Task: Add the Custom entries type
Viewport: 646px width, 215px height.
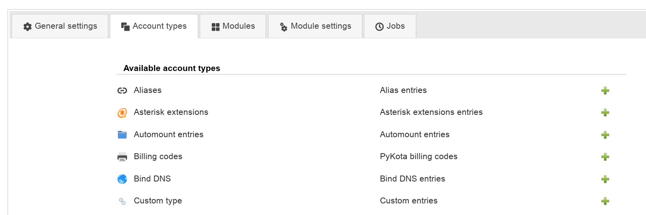Action: pyautogui.click(x=605, y=201)
